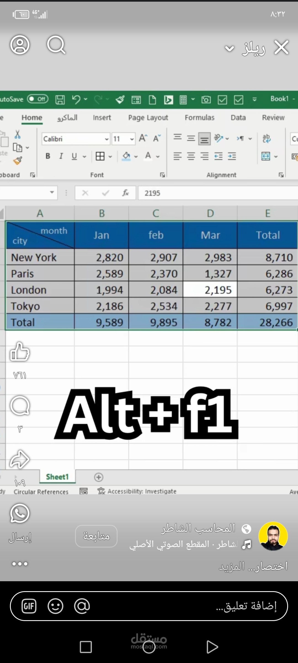Click the formula bar showing 2195

[x=218, y=193]
